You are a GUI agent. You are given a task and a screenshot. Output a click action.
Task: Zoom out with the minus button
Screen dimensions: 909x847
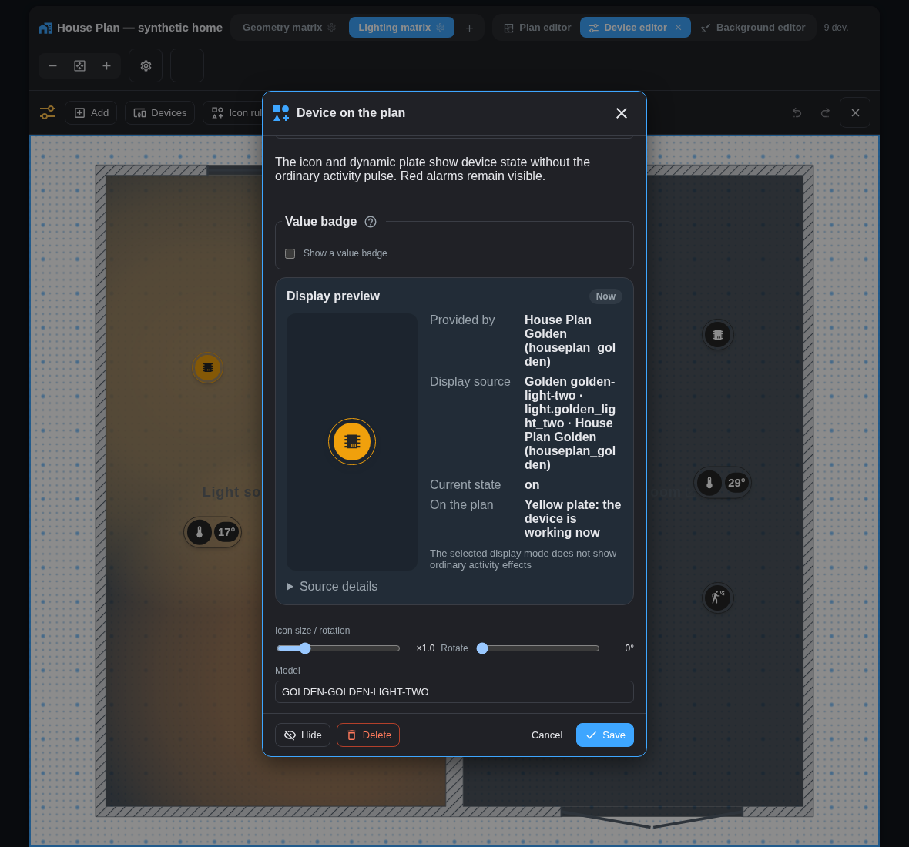coord(52,66)
